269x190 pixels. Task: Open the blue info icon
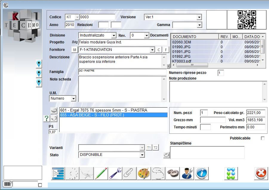pyautogui.click(x=202, y=173)
